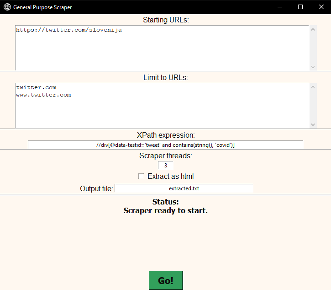
Task: Click the 'Scraper ready to start.' status message
Action: click(165, 211)
